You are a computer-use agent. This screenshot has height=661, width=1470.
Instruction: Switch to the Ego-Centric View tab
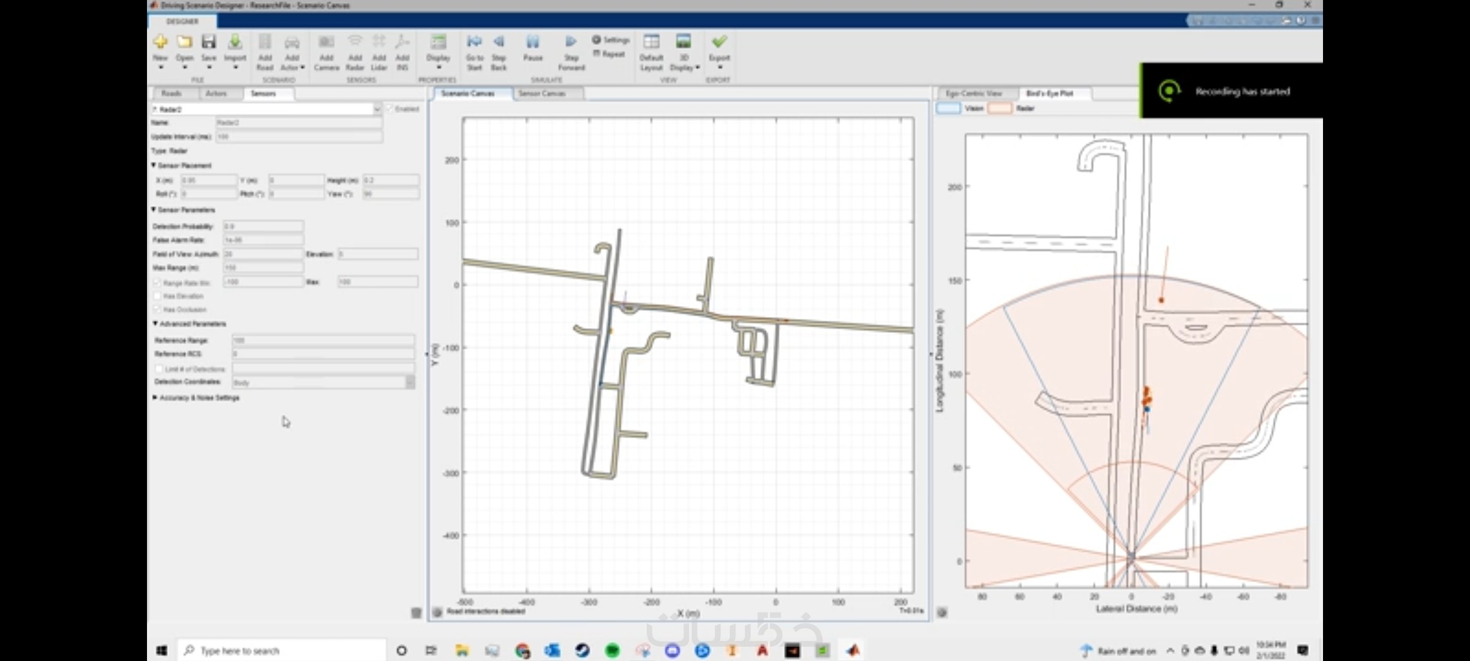click(x=973, y=94)
